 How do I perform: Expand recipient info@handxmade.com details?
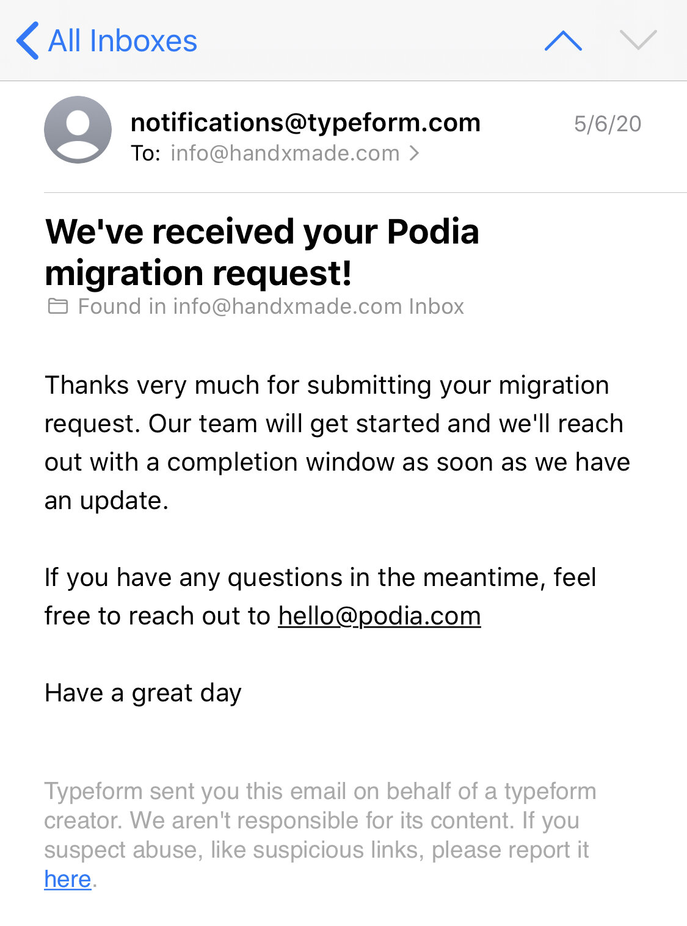[x=285, y=153]
